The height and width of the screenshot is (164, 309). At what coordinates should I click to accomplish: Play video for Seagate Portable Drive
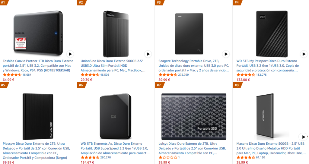pyautogui.click(x=226, y=54)
